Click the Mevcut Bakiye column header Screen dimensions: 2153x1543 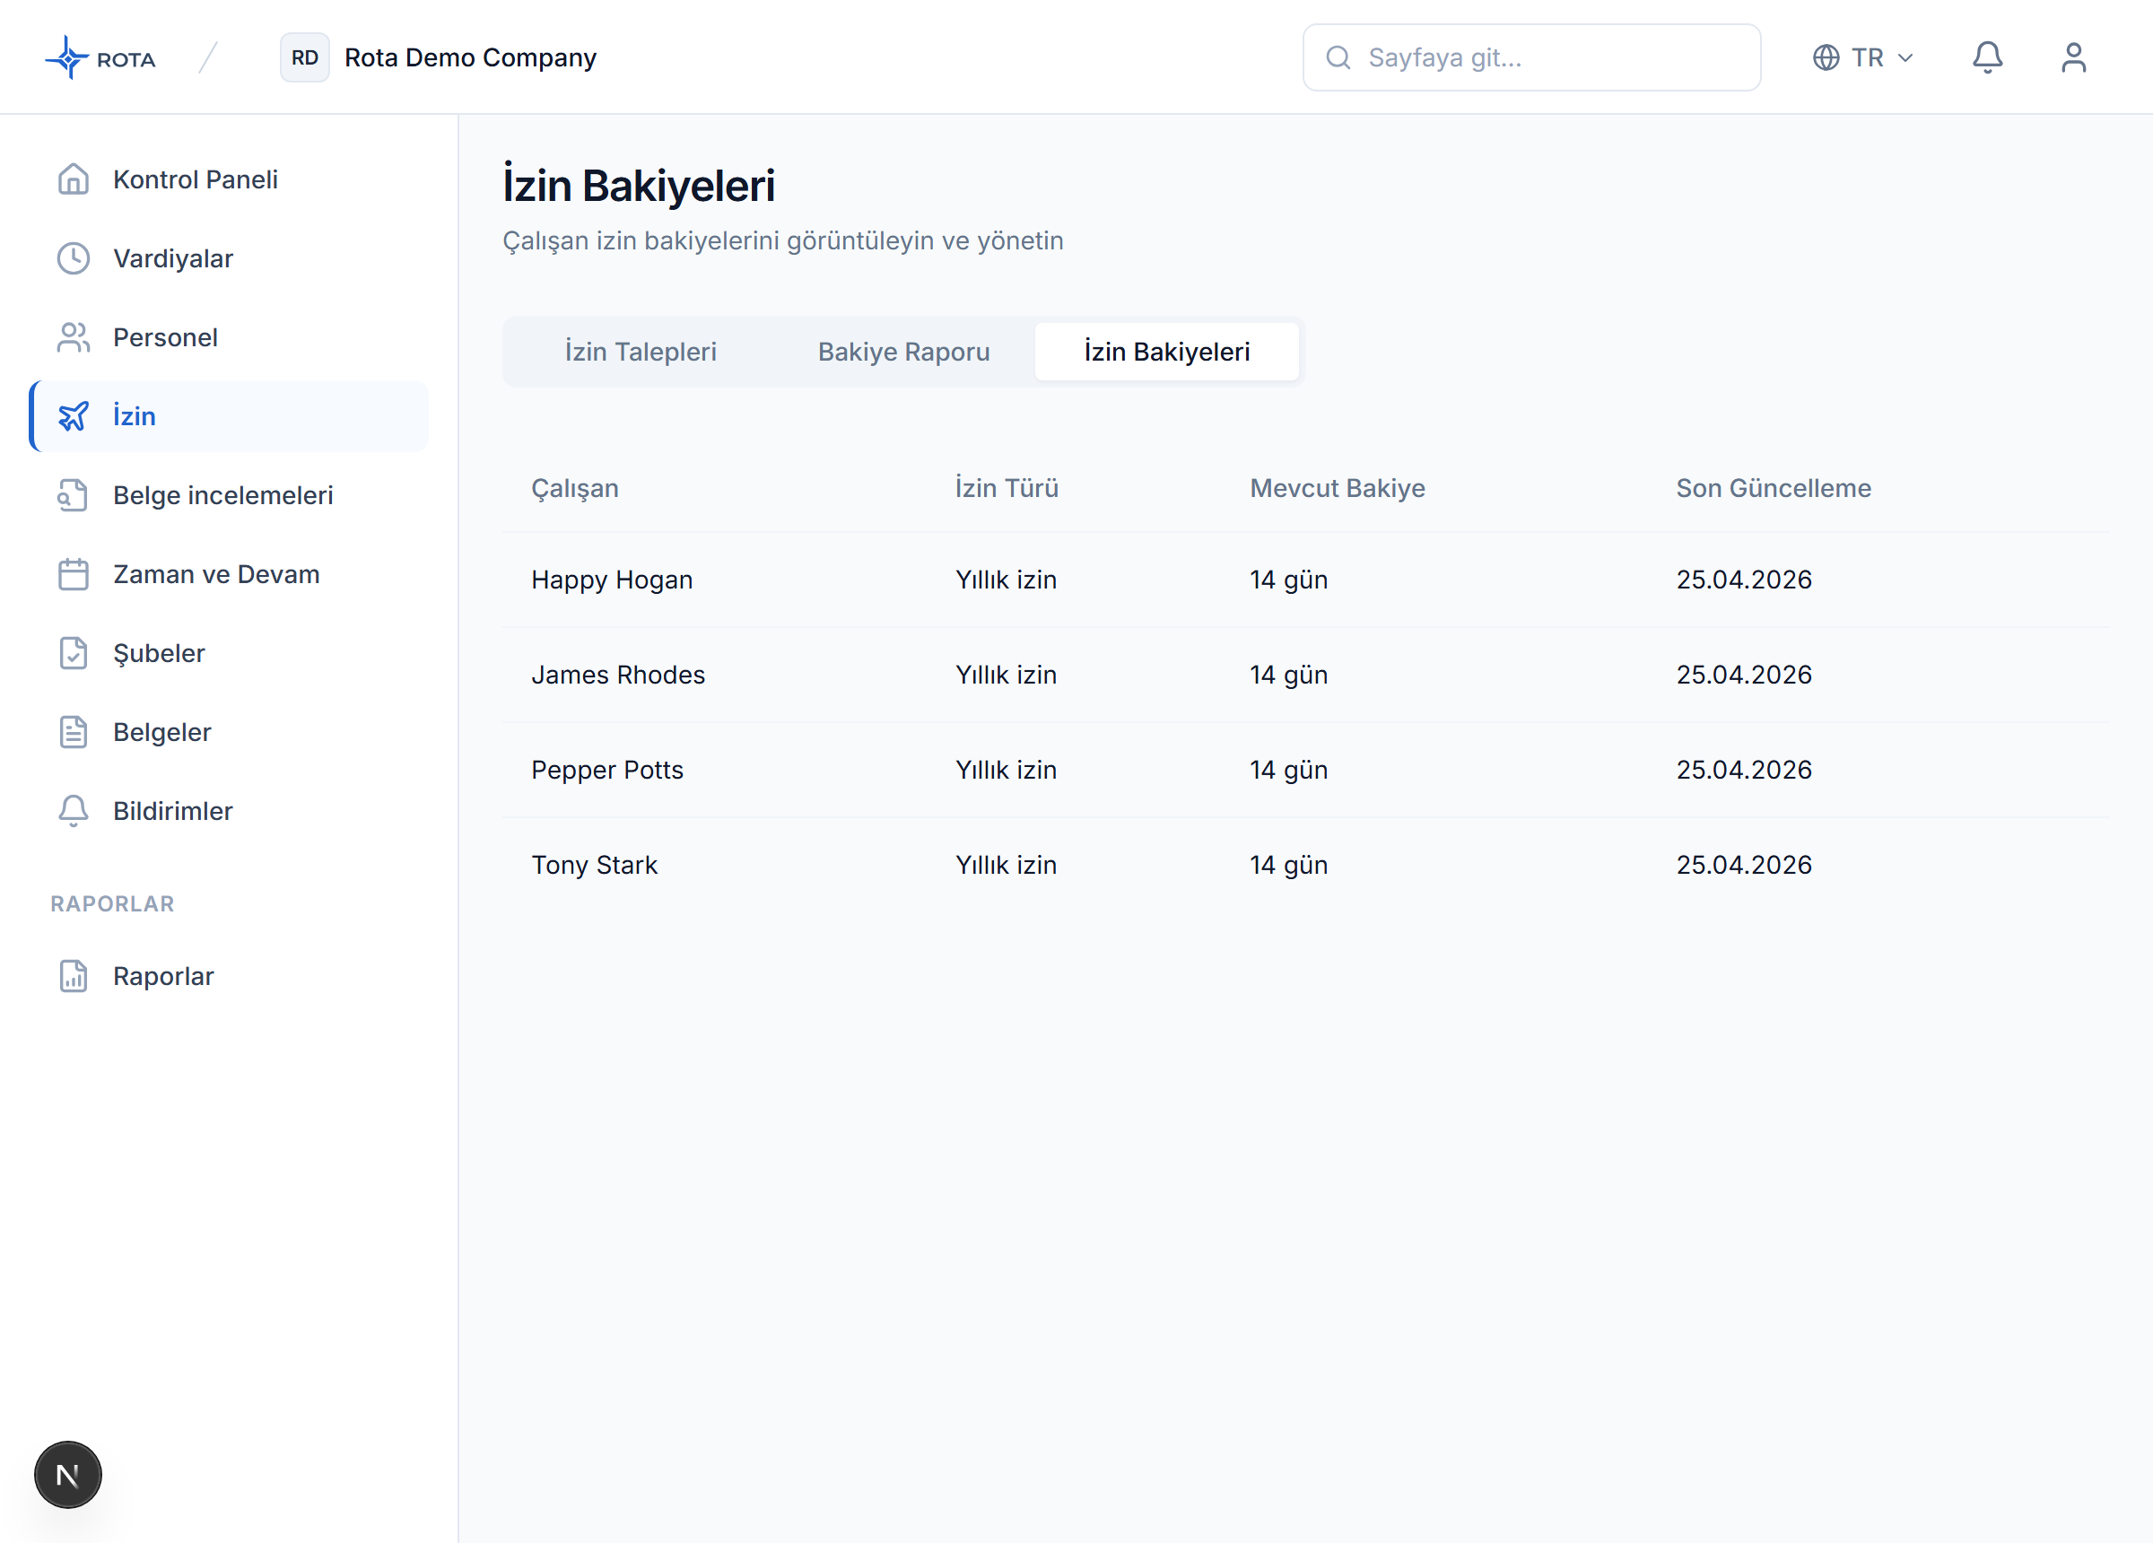click(1337, 488)
